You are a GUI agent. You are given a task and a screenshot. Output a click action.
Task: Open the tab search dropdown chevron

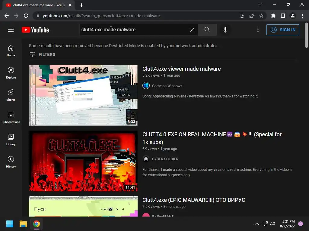260,4
